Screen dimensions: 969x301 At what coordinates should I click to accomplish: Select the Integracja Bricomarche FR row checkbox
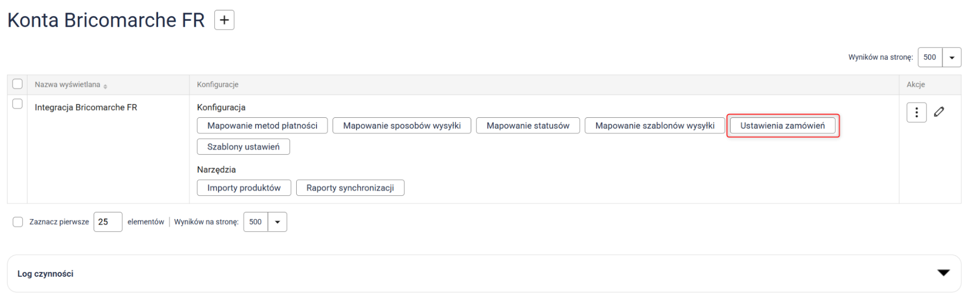tap(17, 104)
